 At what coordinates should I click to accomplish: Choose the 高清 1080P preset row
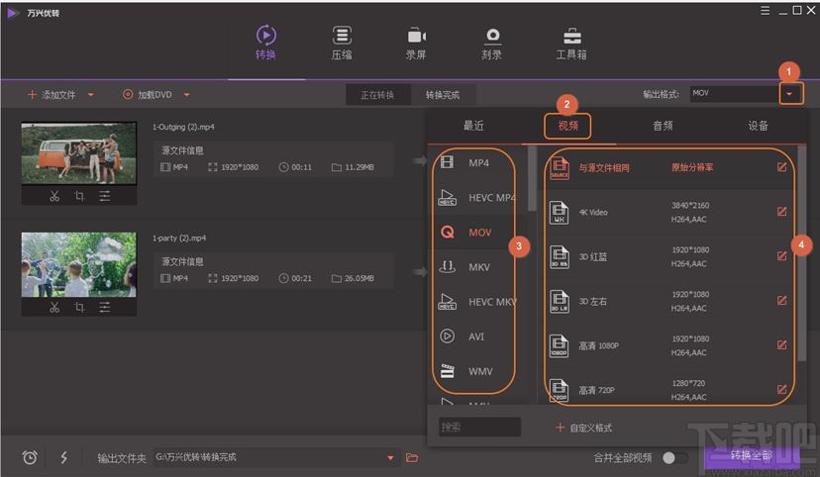668,344
